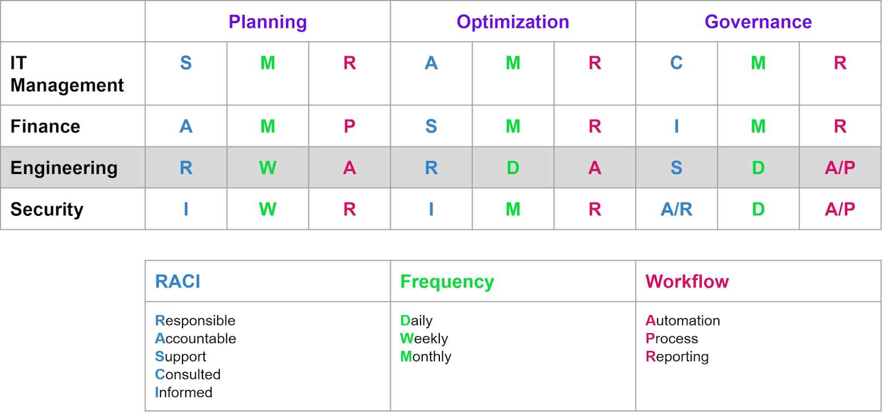Click IT Management's "C" cell under Governance

676,63
